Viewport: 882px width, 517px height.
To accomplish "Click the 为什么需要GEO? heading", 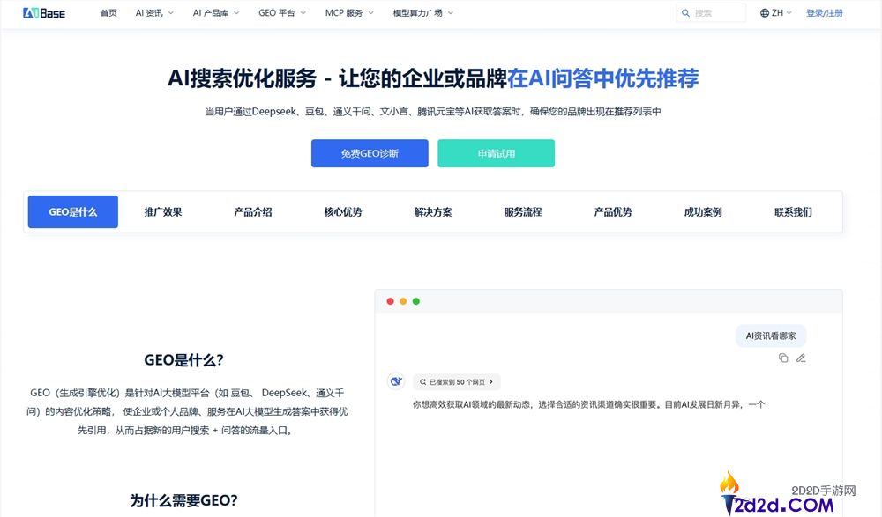I will (x=184, y=500).
